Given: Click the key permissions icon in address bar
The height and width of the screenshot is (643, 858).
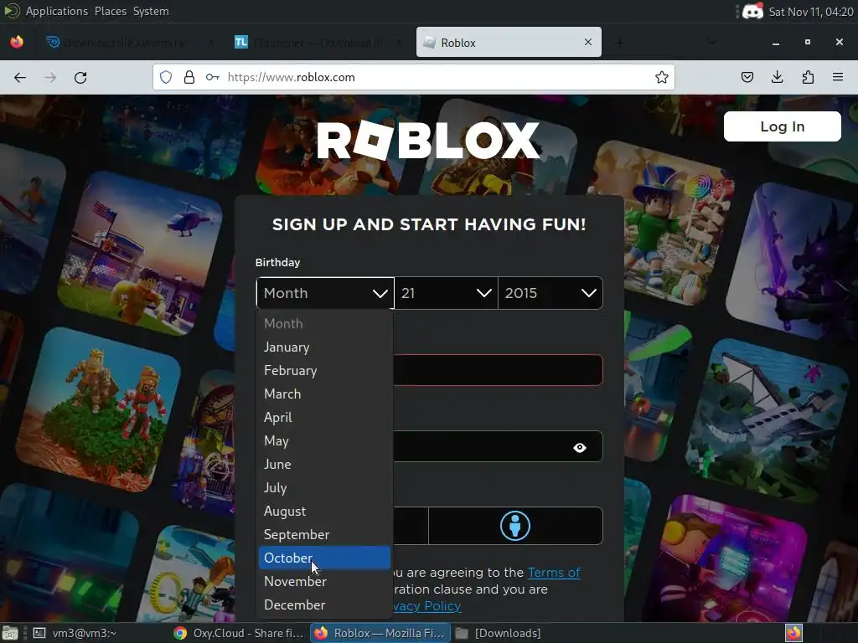Looking at the screenshot, I should click(x=212, y=78).
